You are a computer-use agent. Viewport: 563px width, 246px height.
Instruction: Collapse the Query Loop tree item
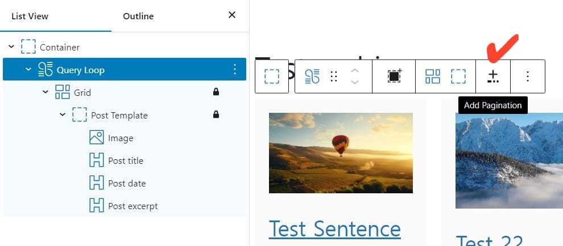coord(28,70)
